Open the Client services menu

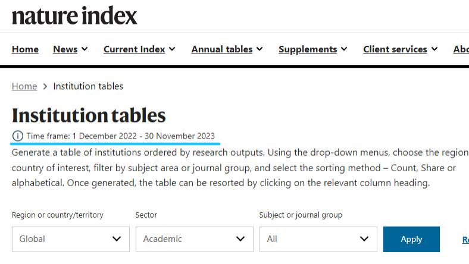tap(395, 49)
